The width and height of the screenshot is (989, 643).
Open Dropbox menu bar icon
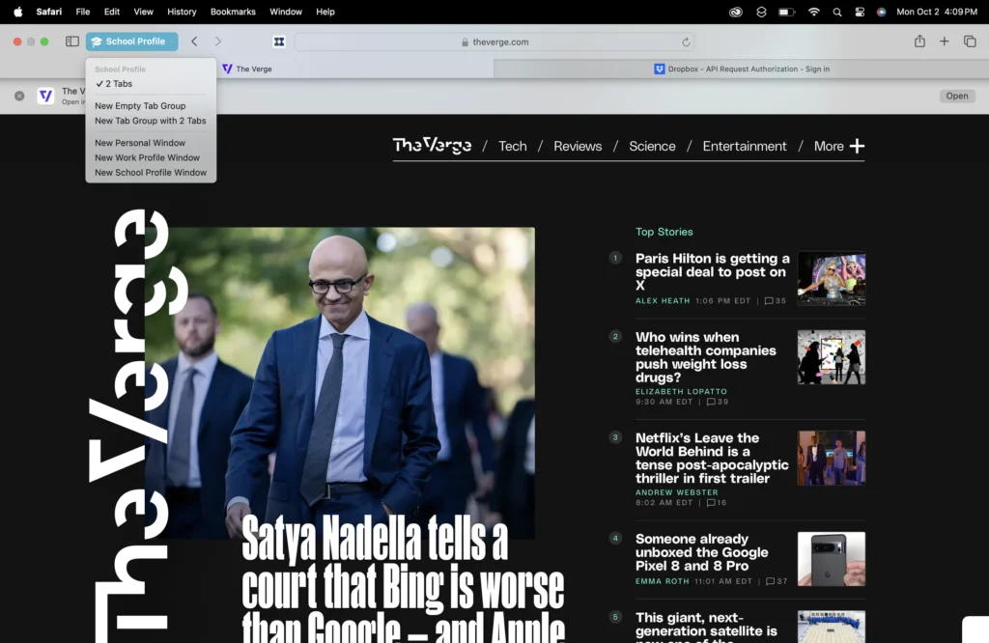pyautogui.click(x=761, y=12)
